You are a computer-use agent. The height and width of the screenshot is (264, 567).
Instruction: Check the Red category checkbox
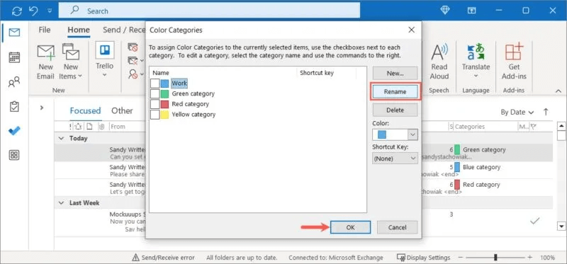point(155,104)
